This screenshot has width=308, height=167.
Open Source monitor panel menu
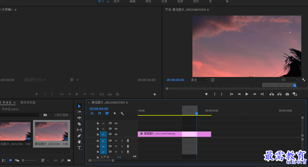point(16,10)
